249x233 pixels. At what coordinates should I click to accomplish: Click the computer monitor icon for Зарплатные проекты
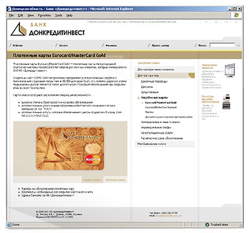230,70
